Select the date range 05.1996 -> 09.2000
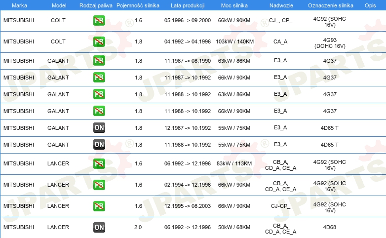Screen dimensions: 386x238 click(x=188, y=20)
